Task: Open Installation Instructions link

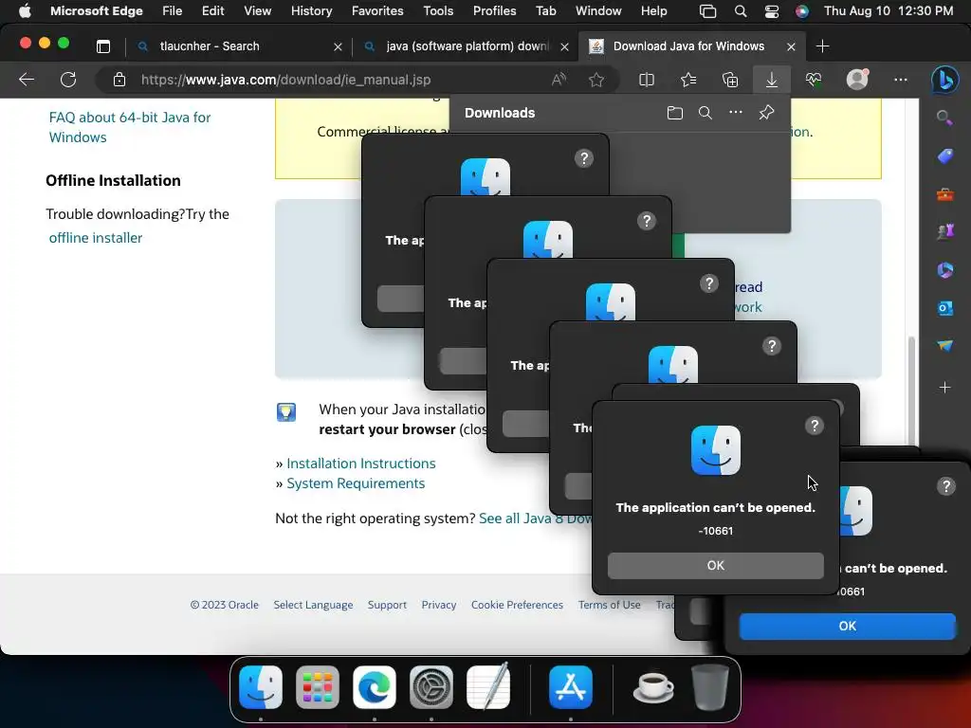Action: pyautogui.click(x=361, y=463)
